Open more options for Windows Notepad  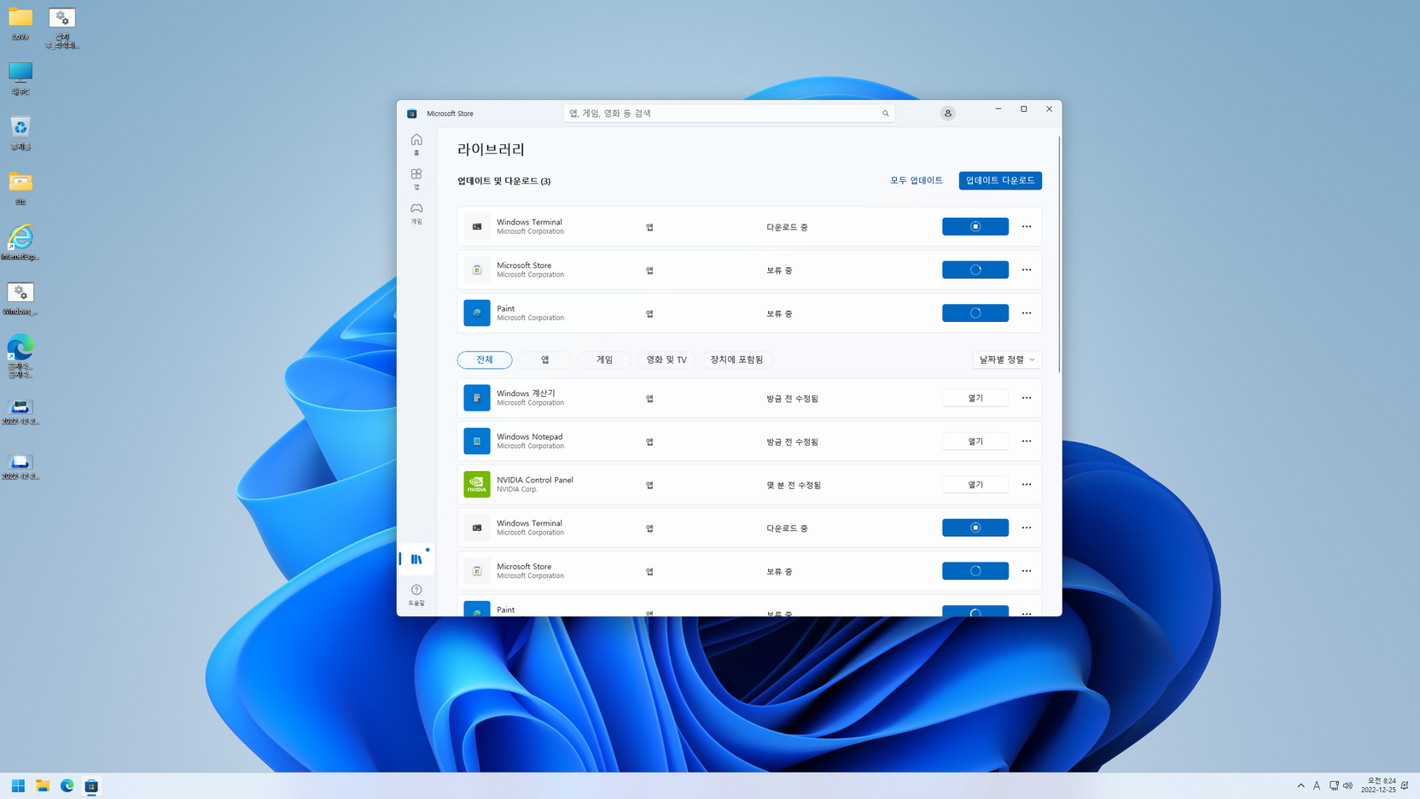(x=1027, y=441)
